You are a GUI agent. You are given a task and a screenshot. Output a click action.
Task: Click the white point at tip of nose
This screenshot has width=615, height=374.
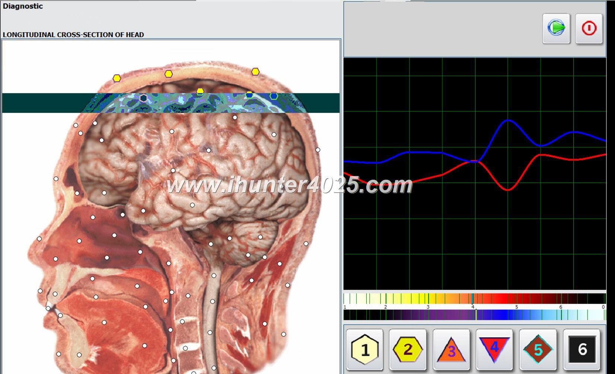(39, 239)
